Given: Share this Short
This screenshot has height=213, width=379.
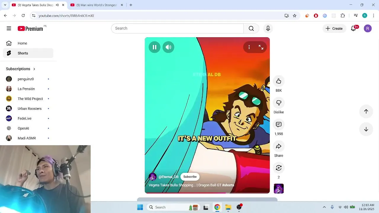Looking at the screenshot, I should click(x=279, y=146).
